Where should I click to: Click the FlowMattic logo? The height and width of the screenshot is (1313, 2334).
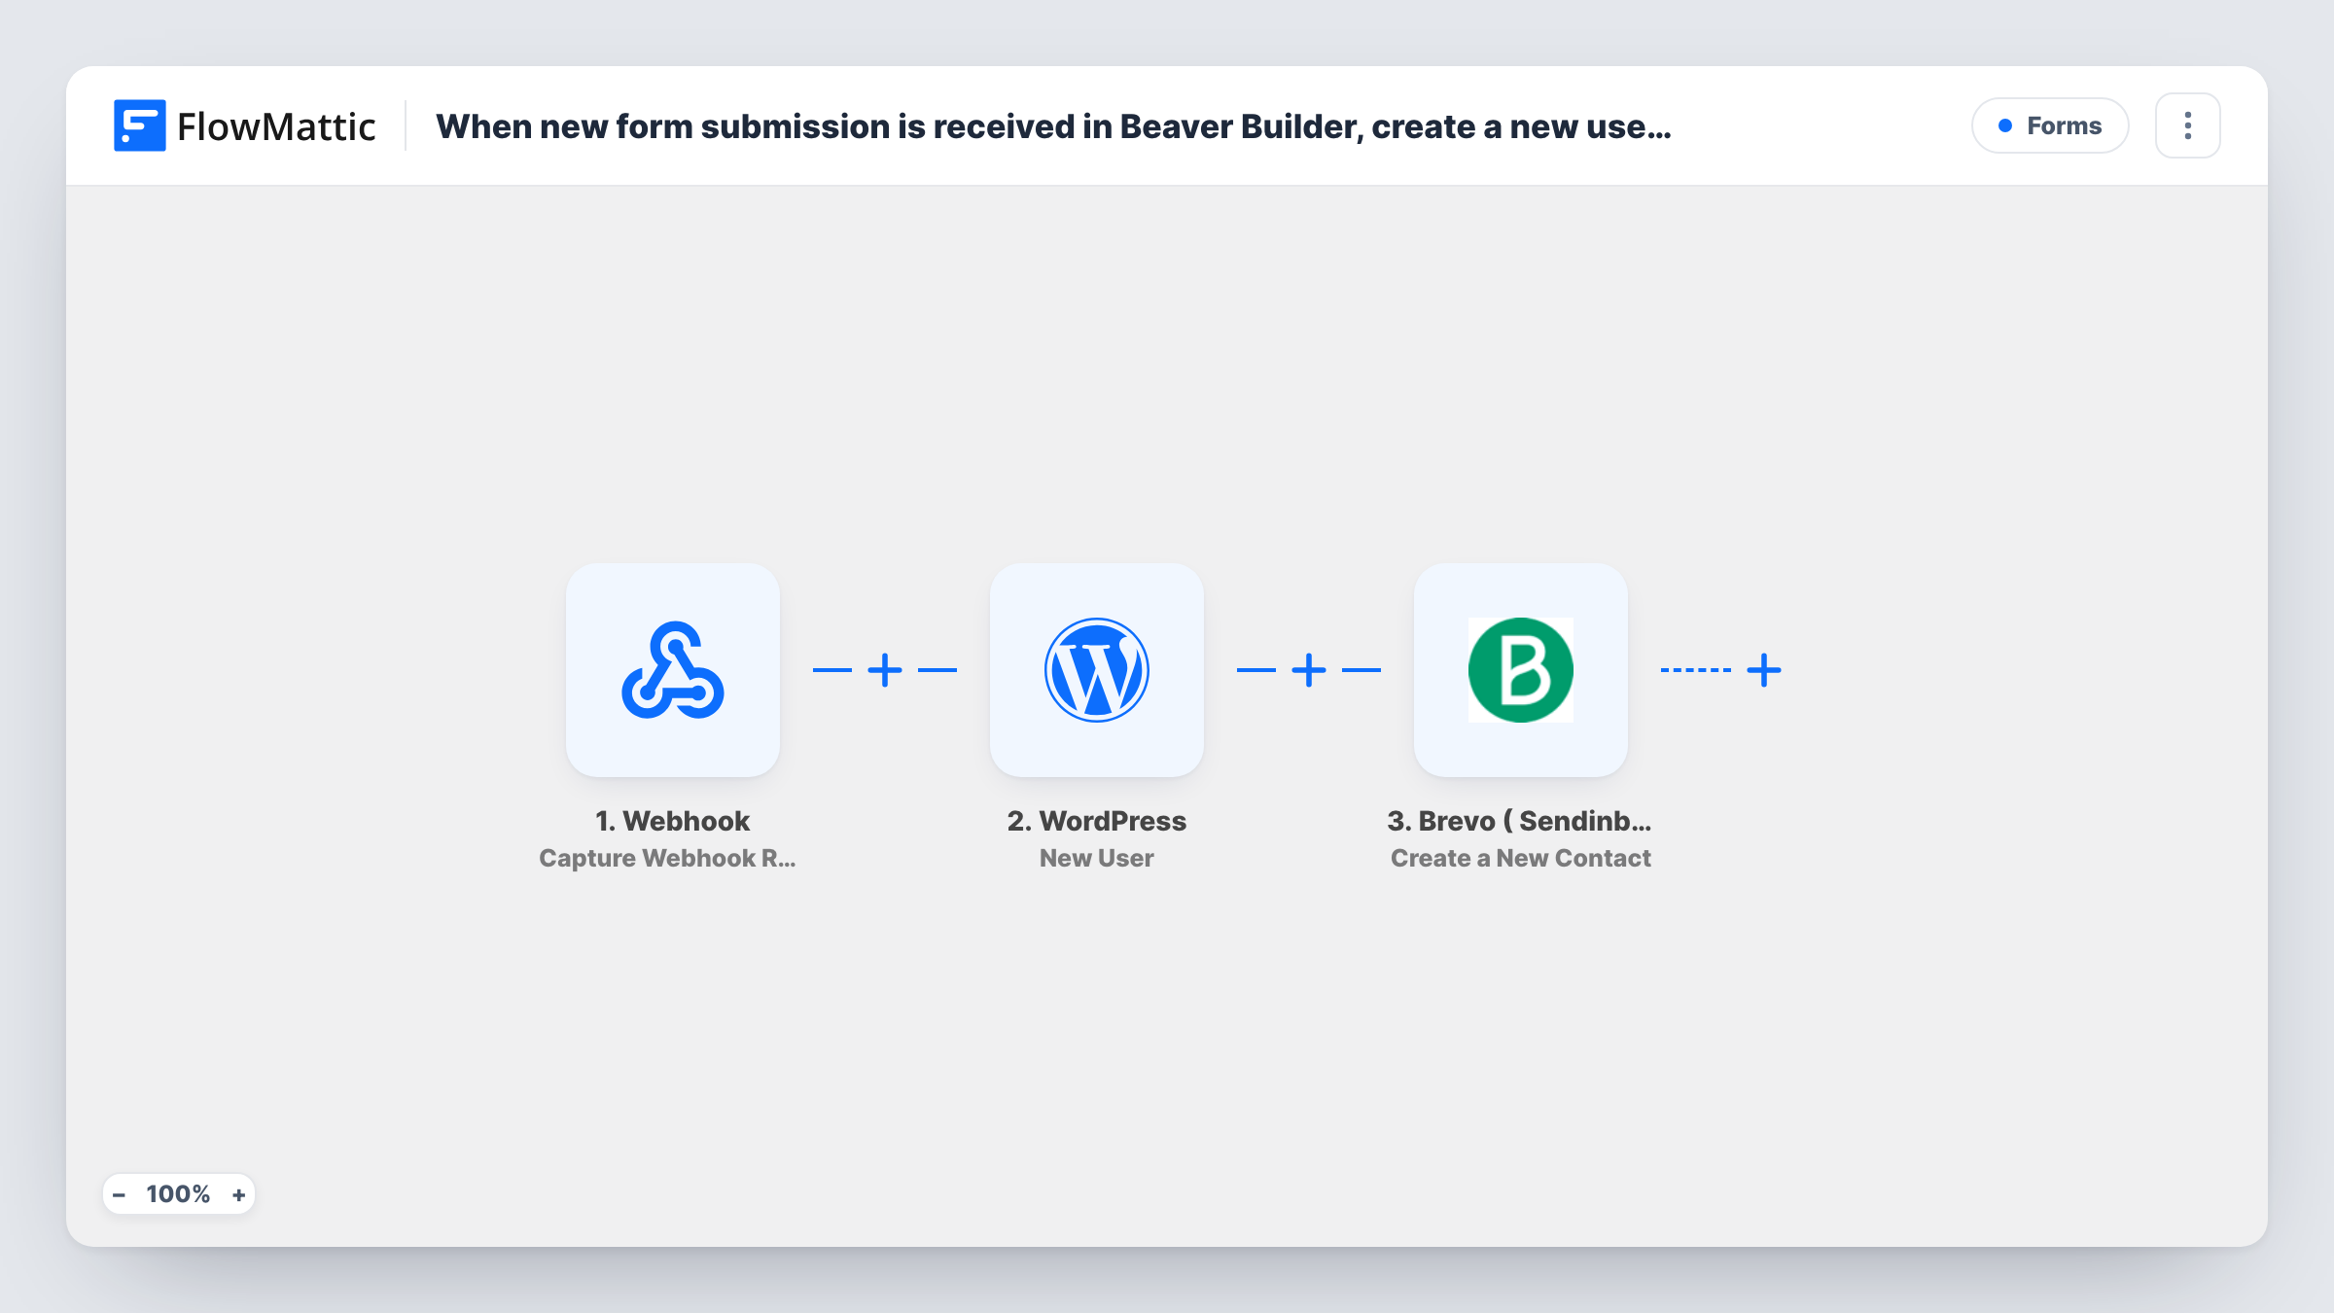point(245,126)
